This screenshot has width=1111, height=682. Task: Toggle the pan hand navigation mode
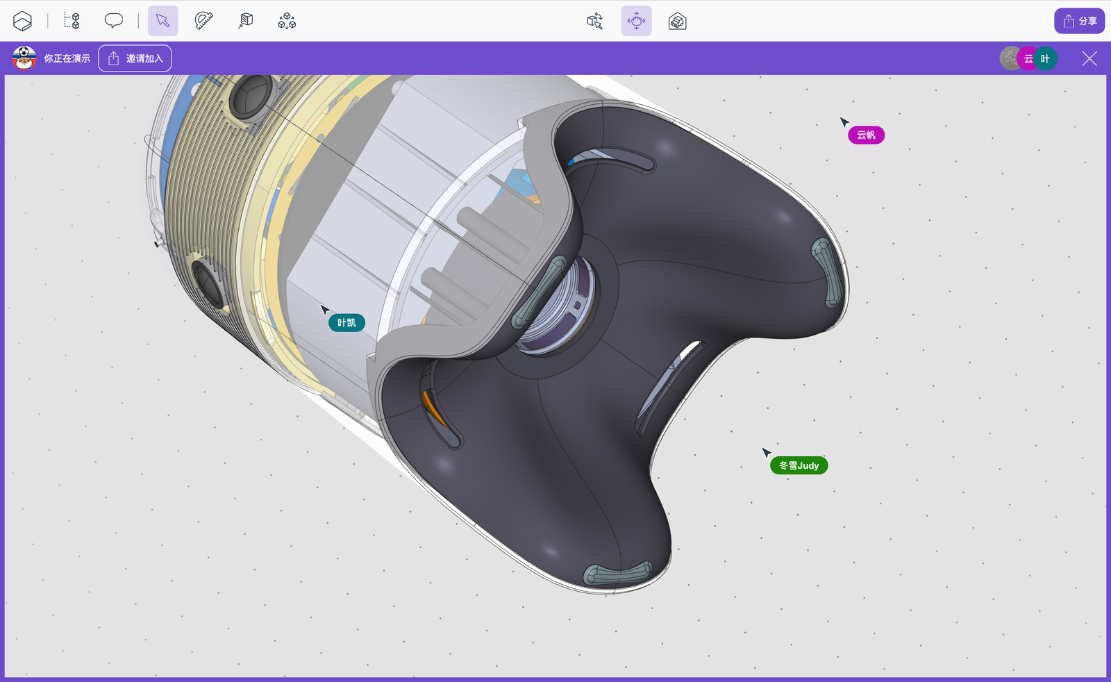pos(636,21)
